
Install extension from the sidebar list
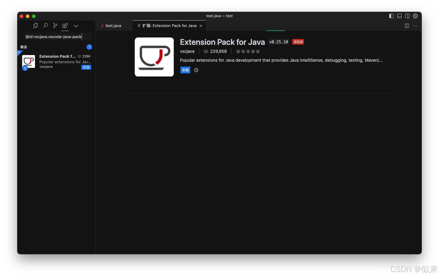[86, 67]
